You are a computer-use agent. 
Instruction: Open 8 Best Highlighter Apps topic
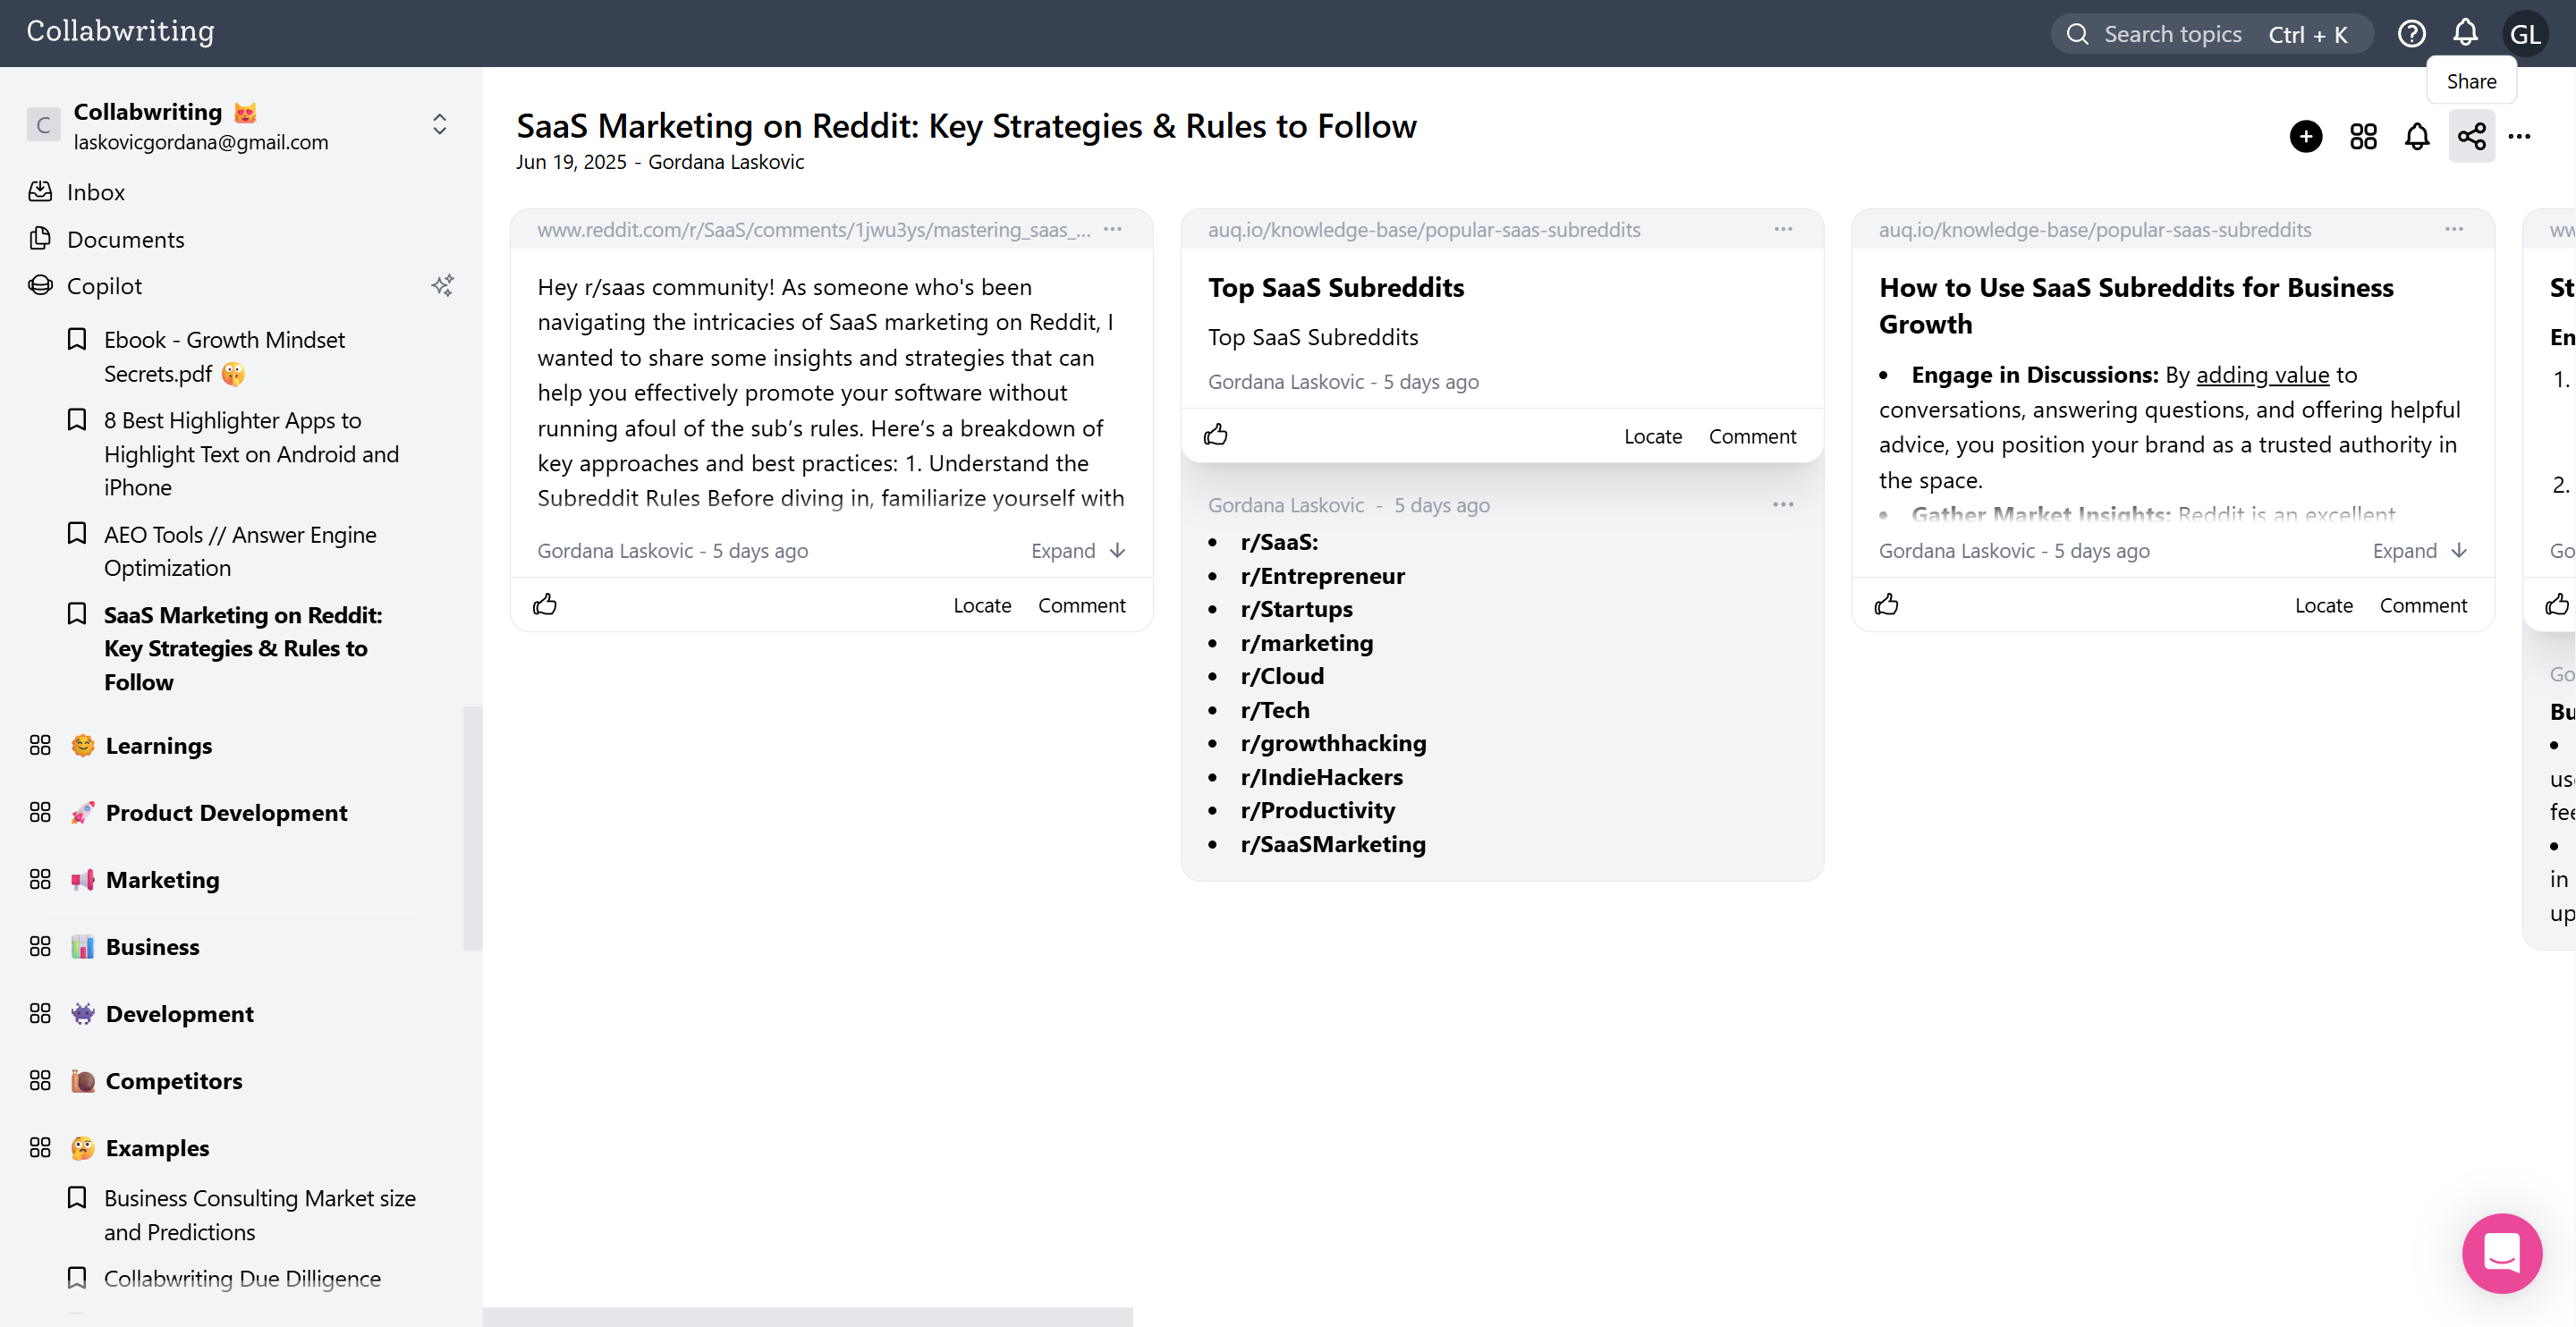click(251, 453)
